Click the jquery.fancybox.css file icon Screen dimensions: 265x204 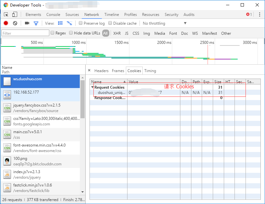tap(7, 108)
